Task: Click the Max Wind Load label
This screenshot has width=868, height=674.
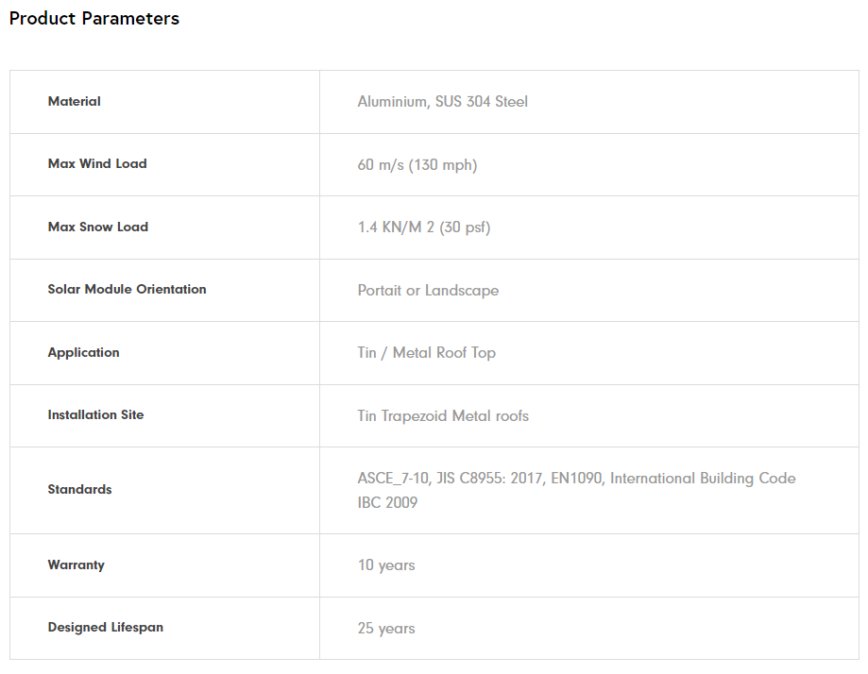Action: [x=97, y=163]
